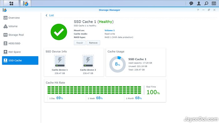Open the Volume 1 link

point(109,30)
